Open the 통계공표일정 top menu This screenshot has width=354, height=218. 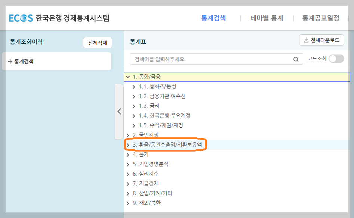click(x=321, y=18)
